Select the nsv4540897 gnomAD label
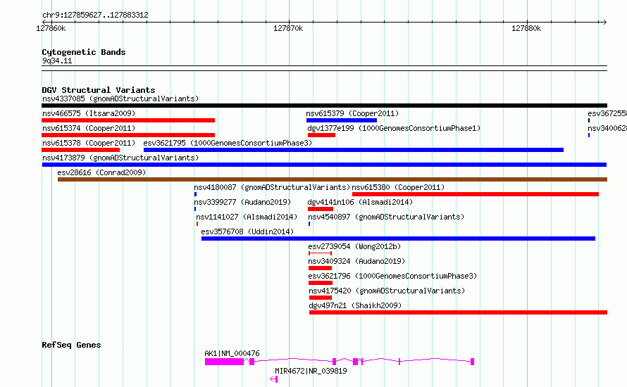The image size is (627, 387). point(386,217)
